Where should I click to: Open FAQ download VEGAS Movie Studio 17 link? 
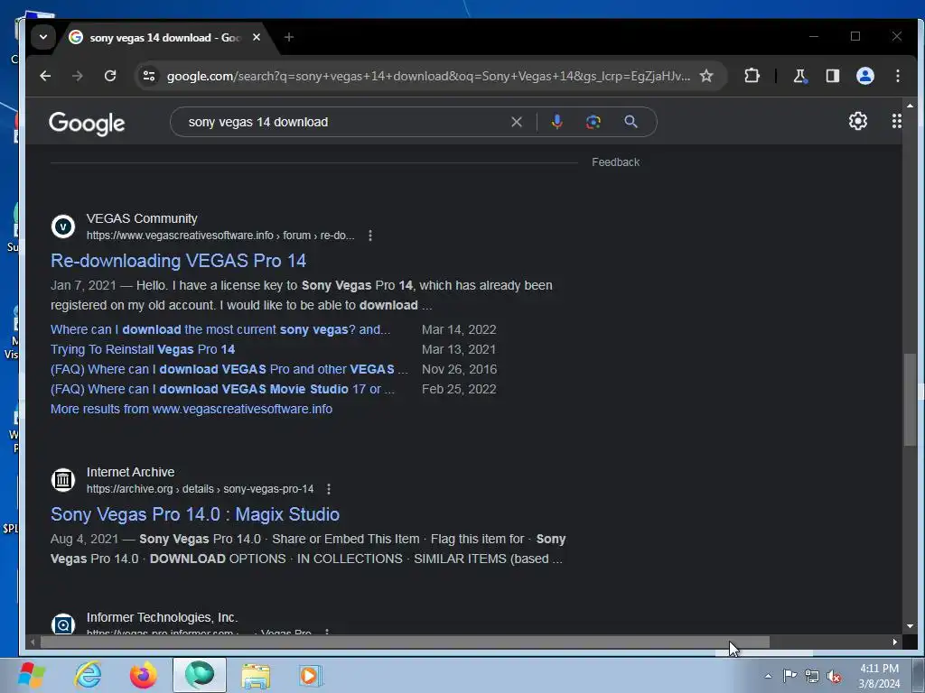(222, 390)
